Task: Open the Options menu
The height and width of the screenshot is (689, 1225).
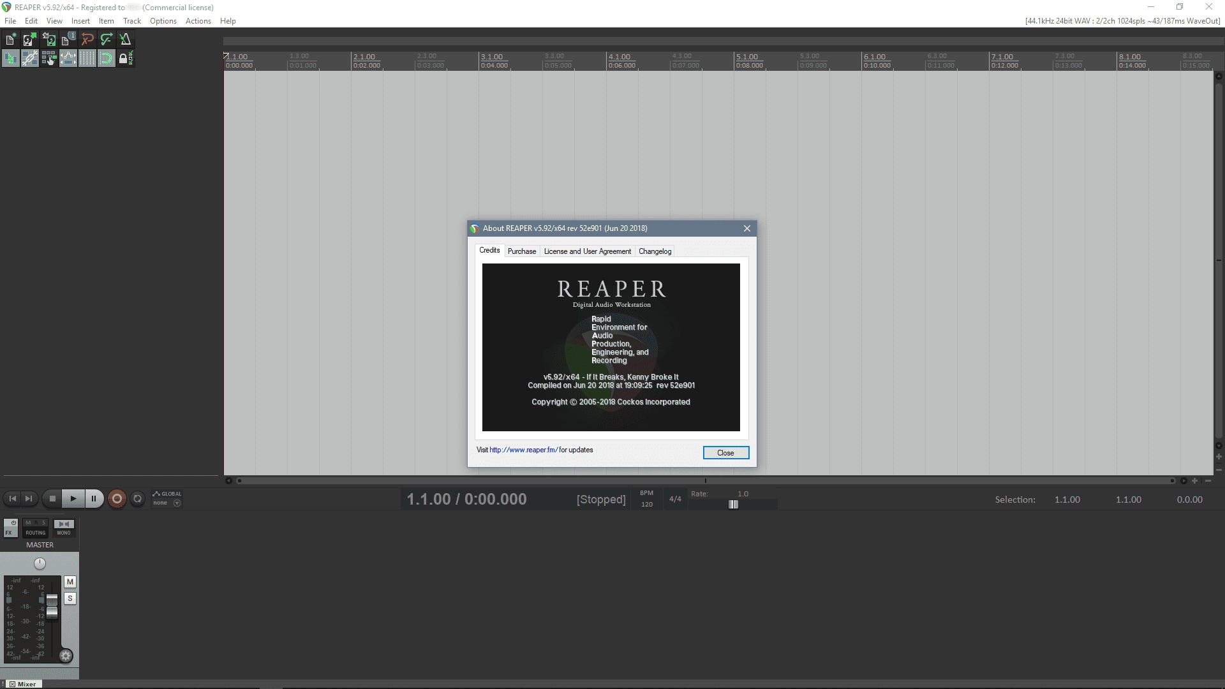Action: point(163,21)
